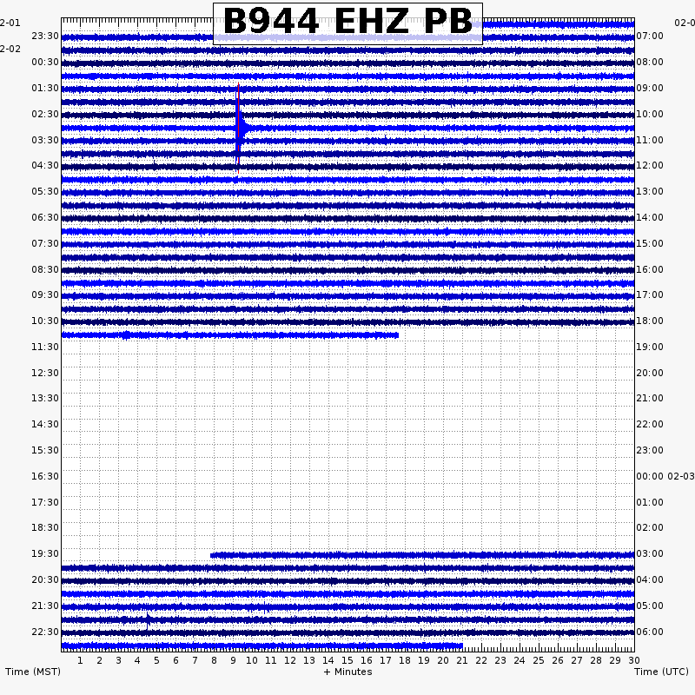
Task: Select the 18:30 MST time label
Action: tap(45, 527)
